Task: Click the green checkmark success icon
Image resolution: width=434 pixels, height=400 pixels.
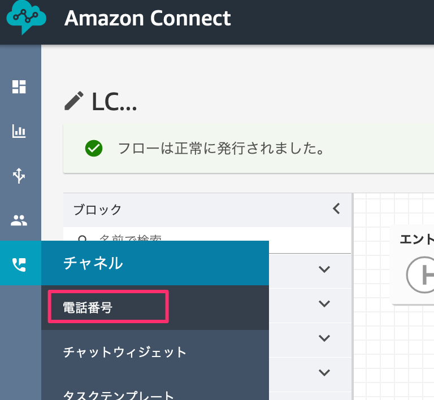Action: point(93,149)
